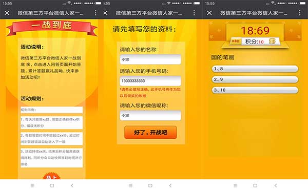
Task: Click the name input field containing 小娜
Action: pyautogui.click(x=150, y=59)
